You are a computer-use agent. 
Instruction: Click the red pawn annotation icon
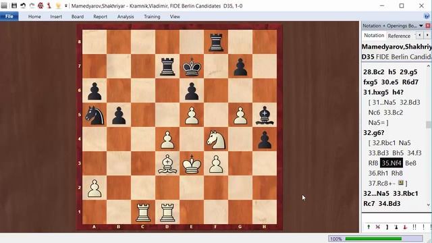click(x=405, y=227)
